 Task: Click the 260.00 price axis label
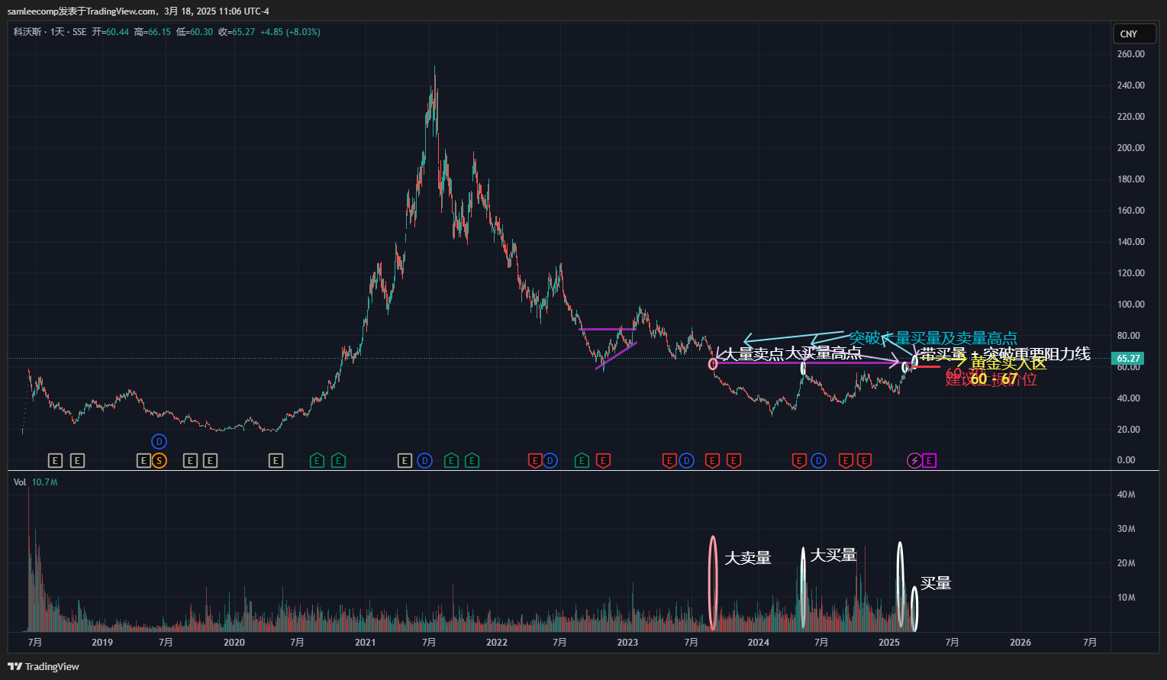click(1130, 54)
